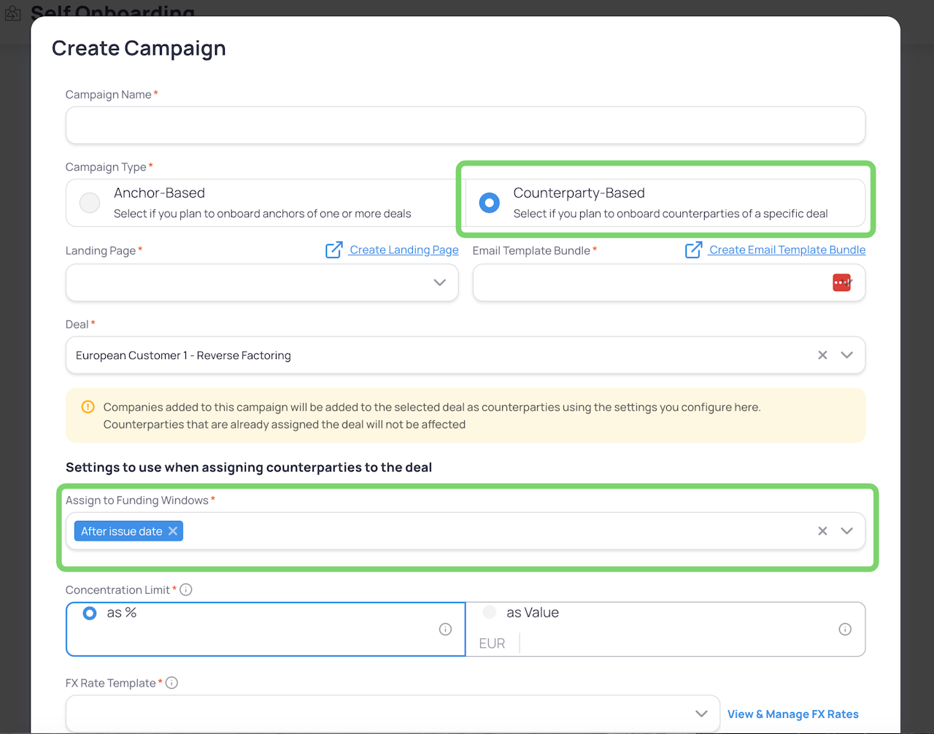Click the Campaign Name input field

click(x=466, y=125)
